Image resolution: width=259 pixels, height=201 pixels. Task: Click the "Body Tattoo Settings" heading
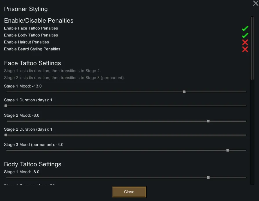tap(33, 164)
